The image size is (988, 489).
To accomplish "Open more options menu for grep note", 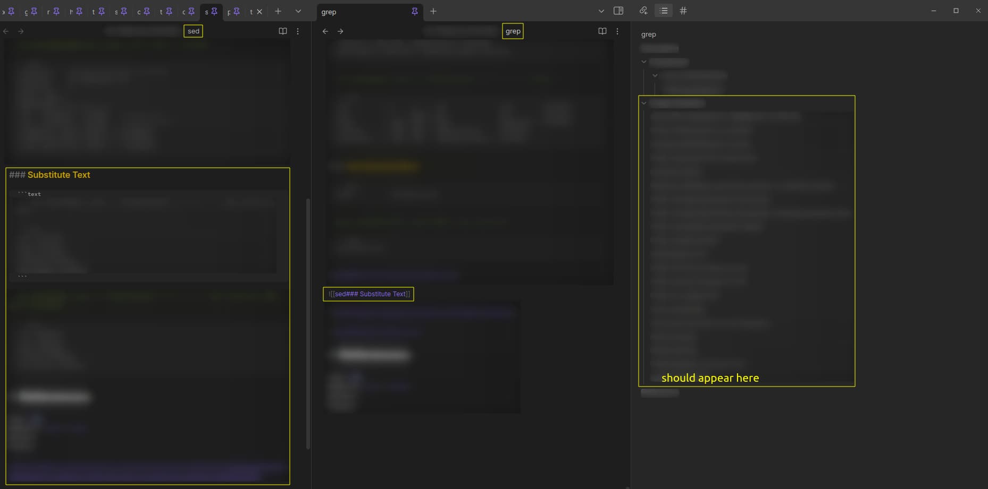I will click(x=617, y=31).
